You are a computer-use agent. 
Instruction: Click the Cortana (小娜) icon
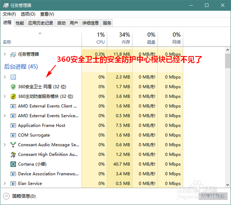pyautogui.click(x=13, y=164)
